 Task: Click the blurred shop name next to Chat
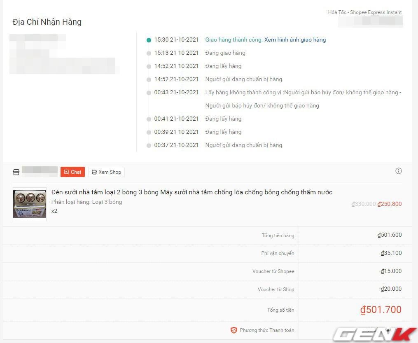[40, 172]
